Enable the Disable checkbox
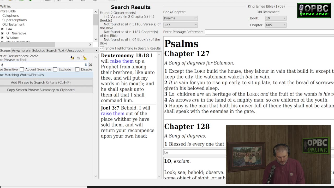 [77, 69]
